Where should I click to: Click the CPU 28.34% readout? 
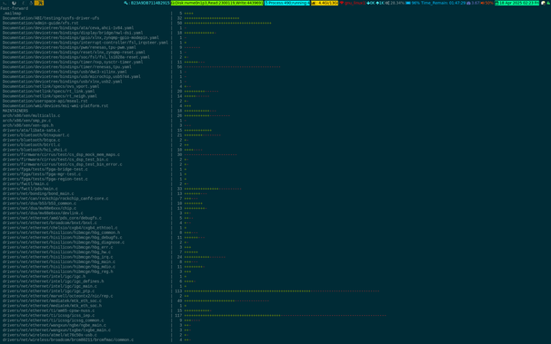[x=395, y=3]
